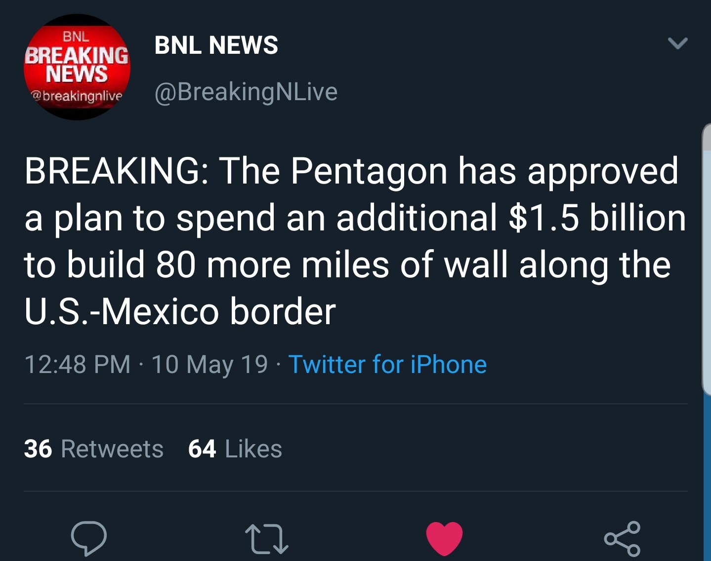Open the BNL NEWS display name
The image size is (711, 561).
point(216,45)
